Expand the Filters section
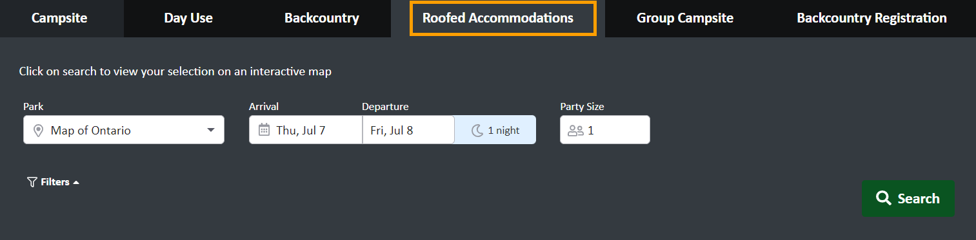This screenshot has height=240, width=976. tap(54, 182)
